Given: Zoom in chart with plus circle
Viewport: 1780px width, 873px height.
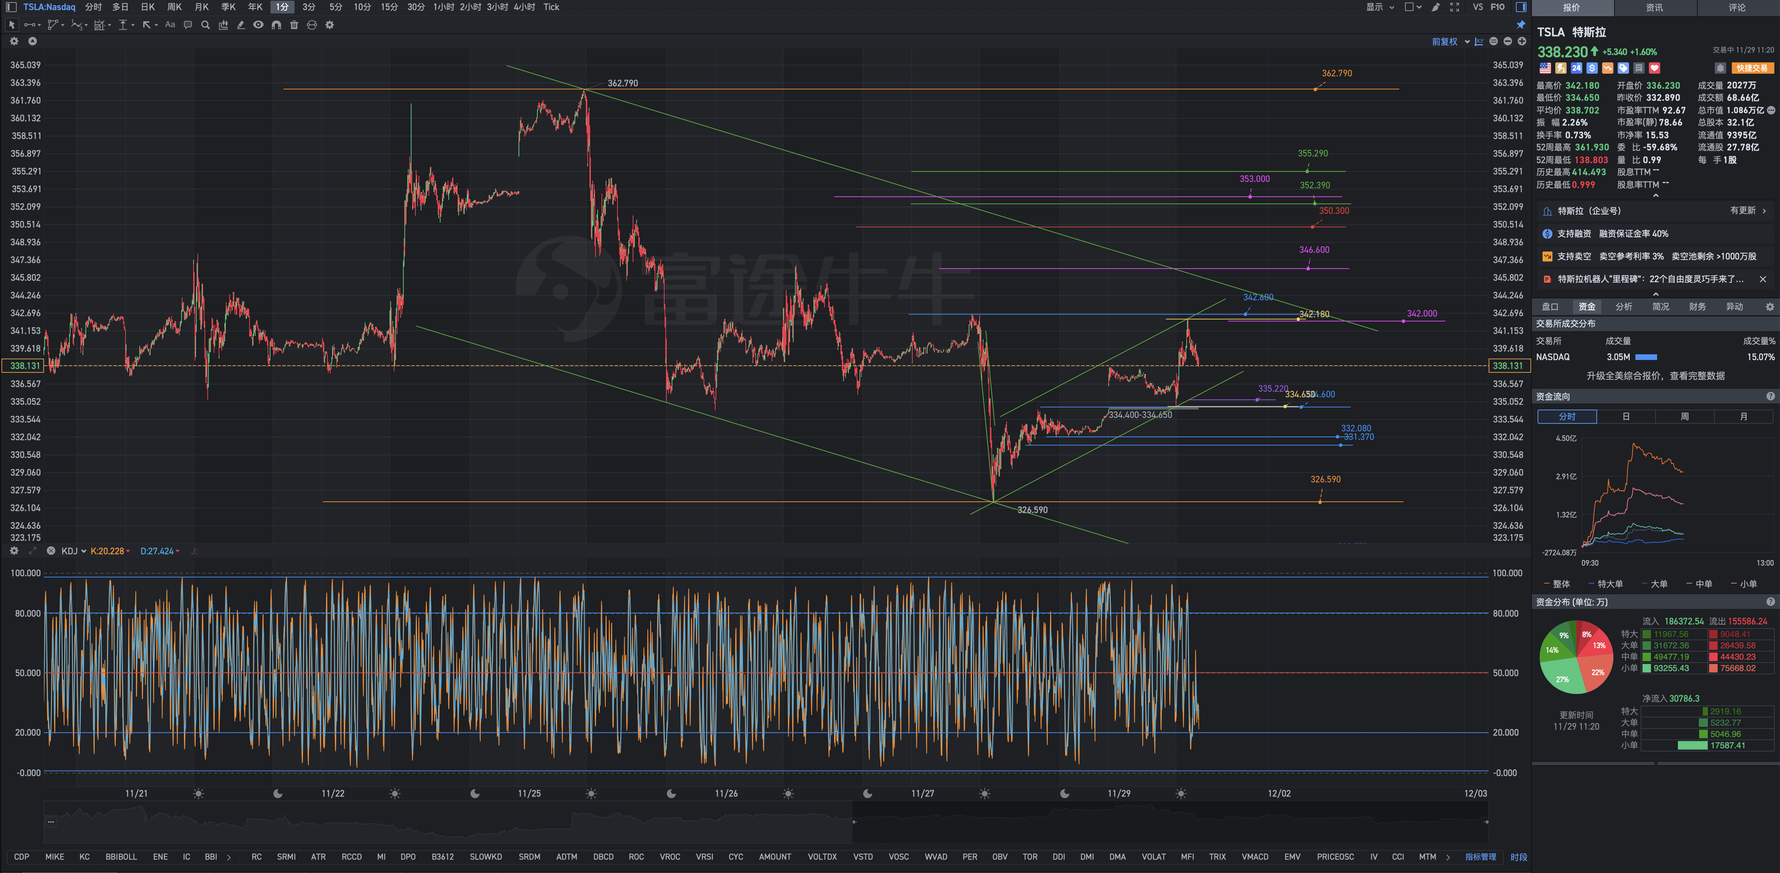Looking at the screenshot, I should (x=1522, y=41).
